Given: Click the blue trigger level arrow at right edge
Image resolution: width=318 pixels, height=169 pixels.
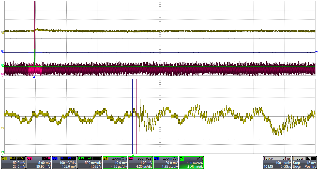Looking at the screenshot, I should 316,52.
